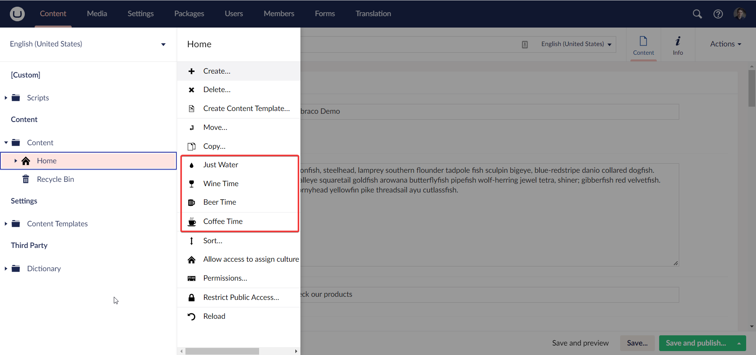
Task: Click the Sort up-down arrow icon
Action: (x=191, y=241)
